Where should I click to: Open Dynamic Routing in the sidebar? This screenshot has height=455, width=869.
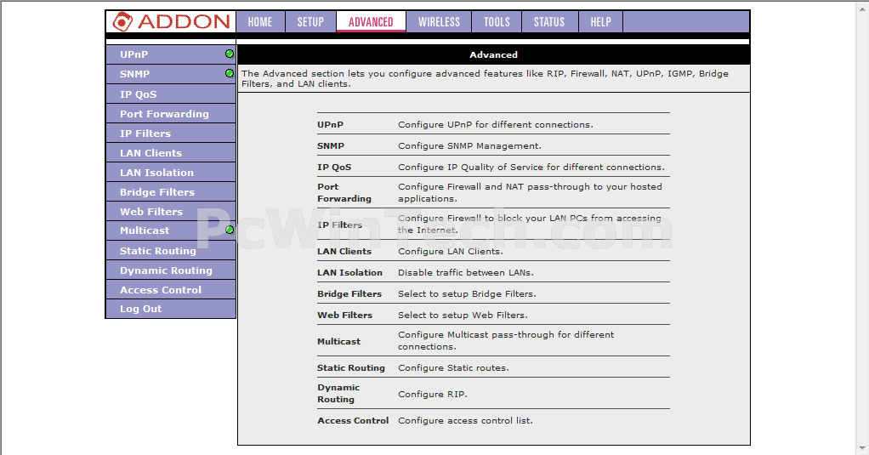tap(171, 270)
